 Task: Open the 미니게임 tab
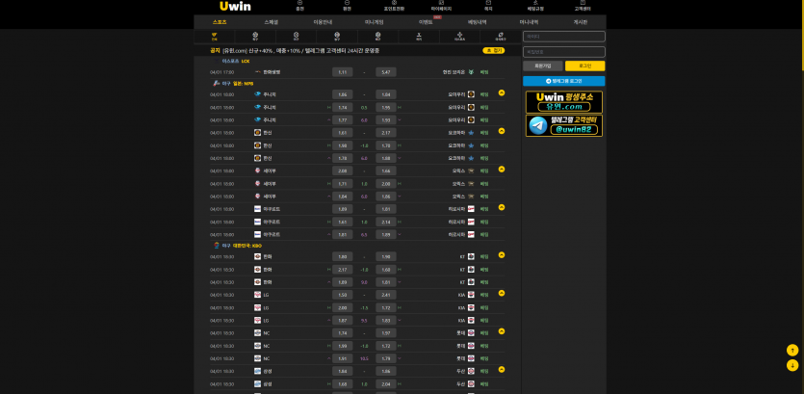click(374, 21)
